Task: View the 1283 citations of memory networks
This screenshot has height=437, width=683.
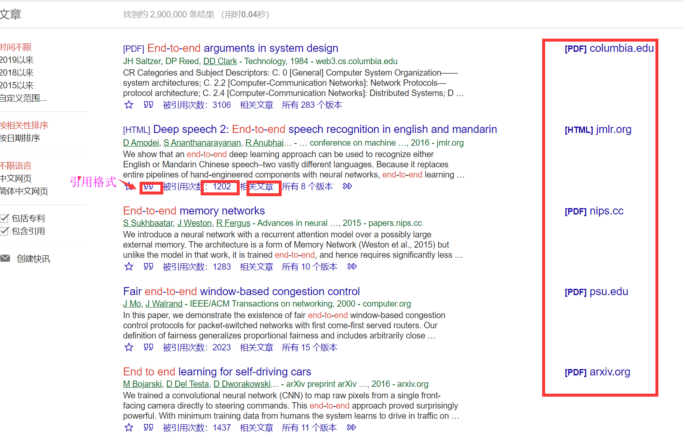Action: [197, 267]
